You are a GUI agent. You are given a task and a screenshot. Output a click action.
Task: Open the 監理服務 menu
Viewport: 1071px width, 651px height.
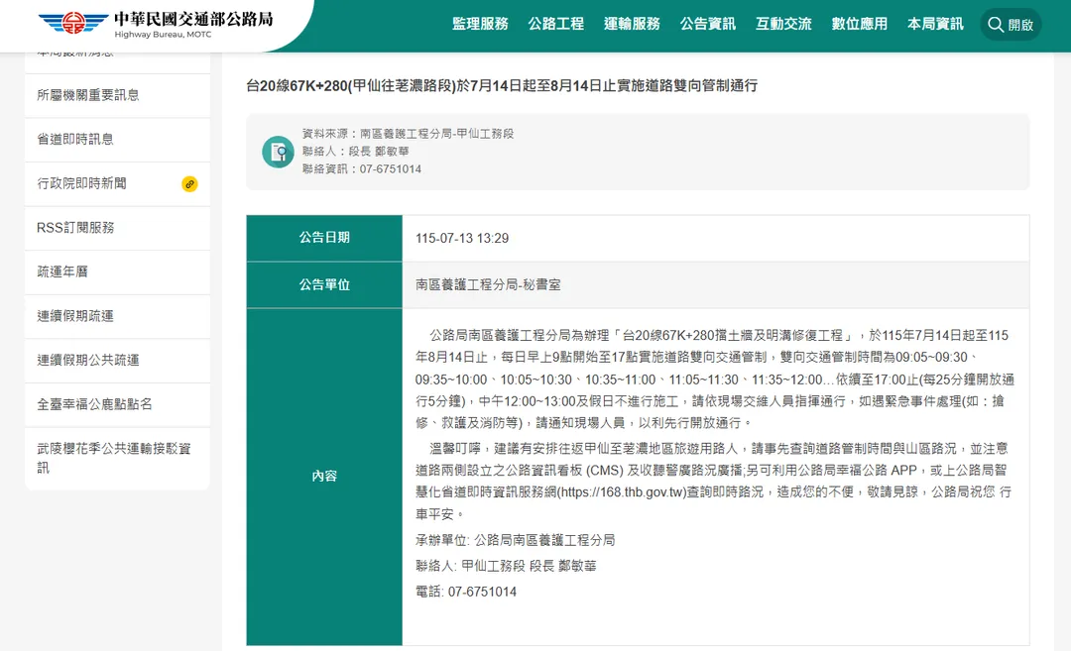tap(480, 24)
